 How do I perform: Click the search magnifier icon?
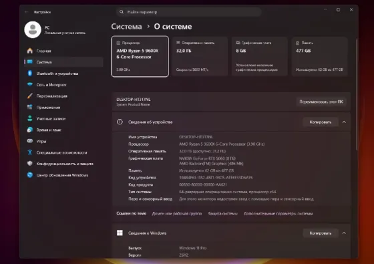pyautogui.click(x=122, y=12)
